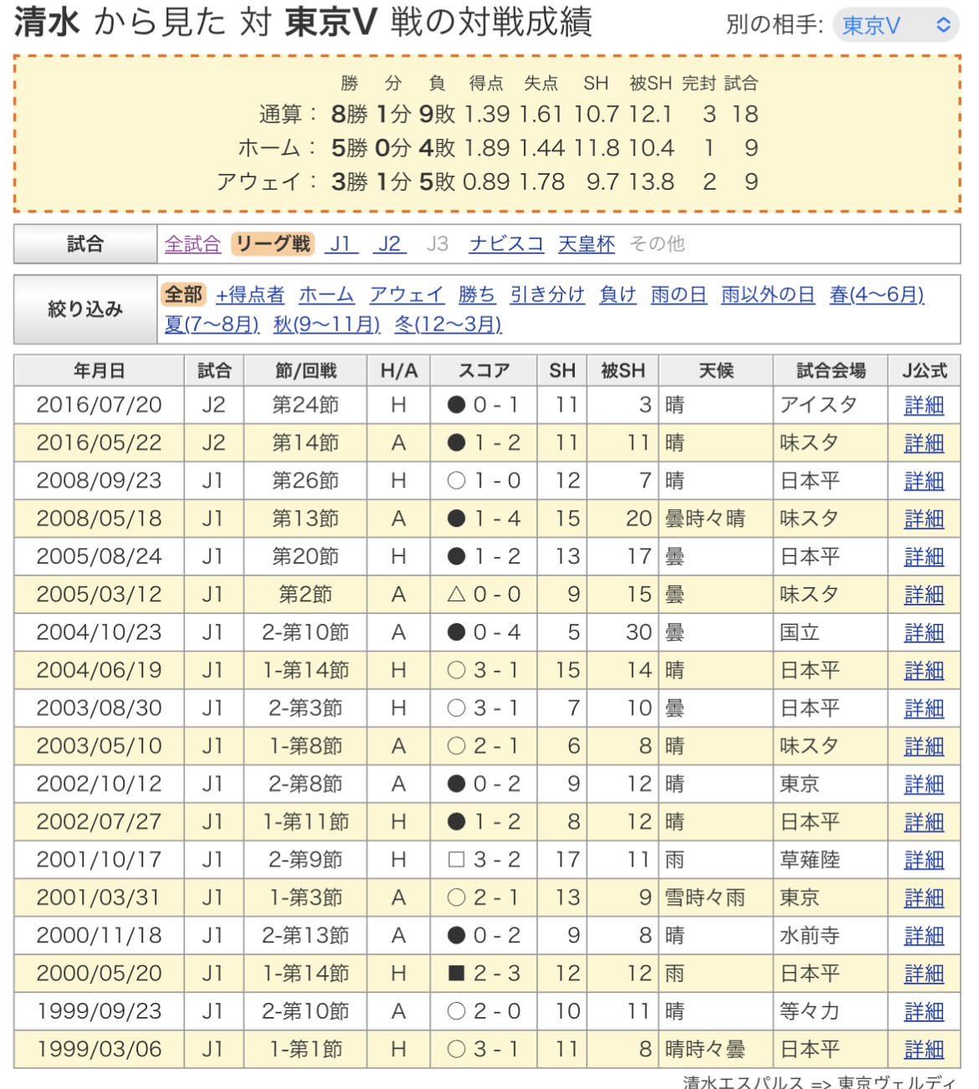Screen dimensions: 979x1089
Task: Narrow results to 勝ち wins
Action: (x=477, y=294)
